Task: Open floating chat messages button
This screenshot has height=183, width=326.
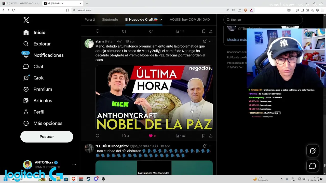Action: (x=313, y=166)
